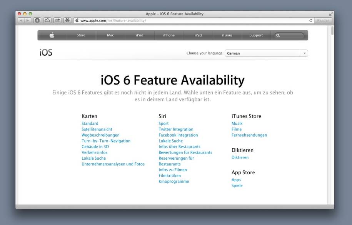Click the blue Diktieren link
Image resolution: width=352 pixels, height=225 pixels.
[x=240, y=157]
